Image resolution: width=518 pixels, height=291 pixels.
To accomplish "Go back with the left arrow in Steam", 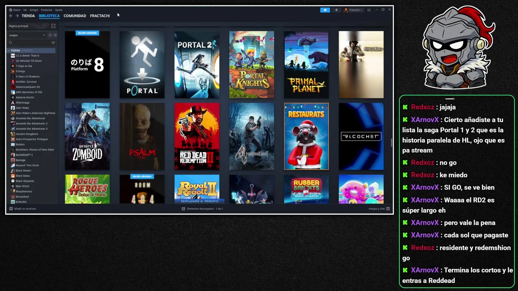I will tap(11, 16).
